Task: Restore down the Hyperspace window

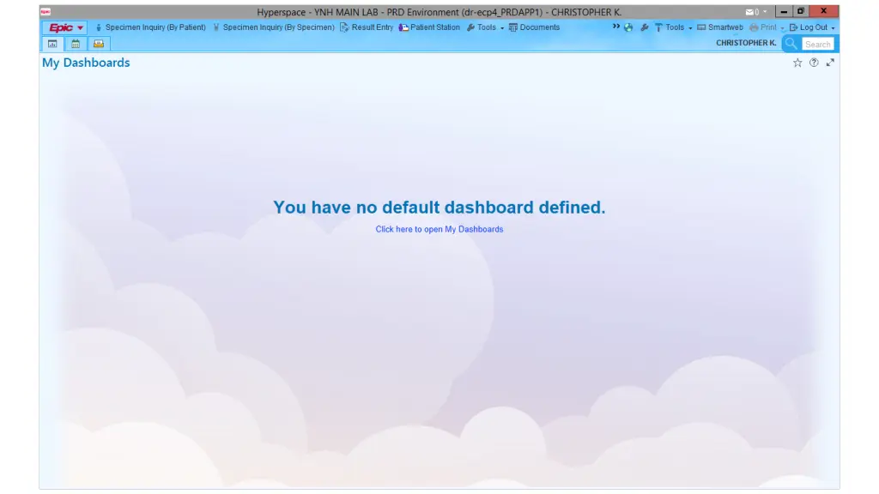Action: [x=801, y=11]
